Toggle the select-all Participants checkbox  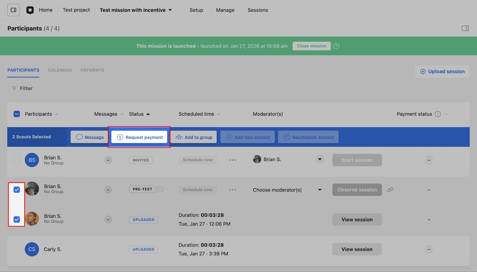coord(17,114)
